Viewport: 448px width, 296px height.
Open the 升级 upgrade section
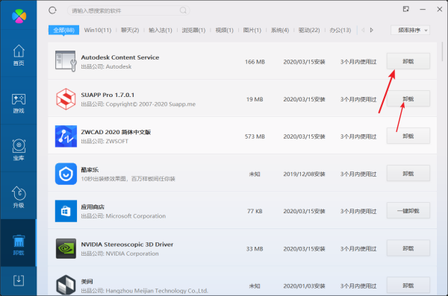click(x=19, y=198)
